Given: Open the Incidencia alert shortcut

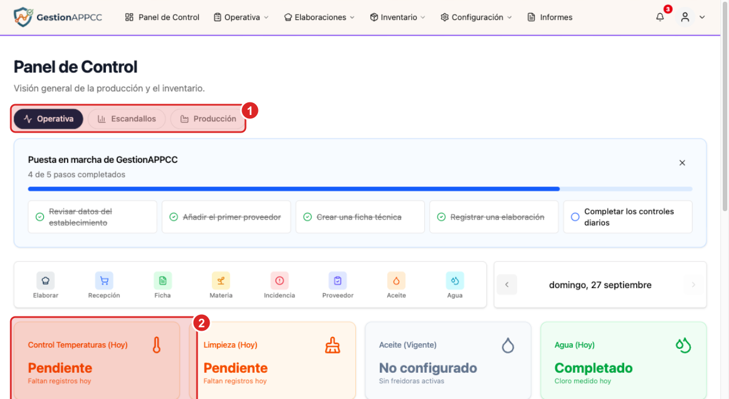Looking at the screenshot, I should [x=280, y=281].
